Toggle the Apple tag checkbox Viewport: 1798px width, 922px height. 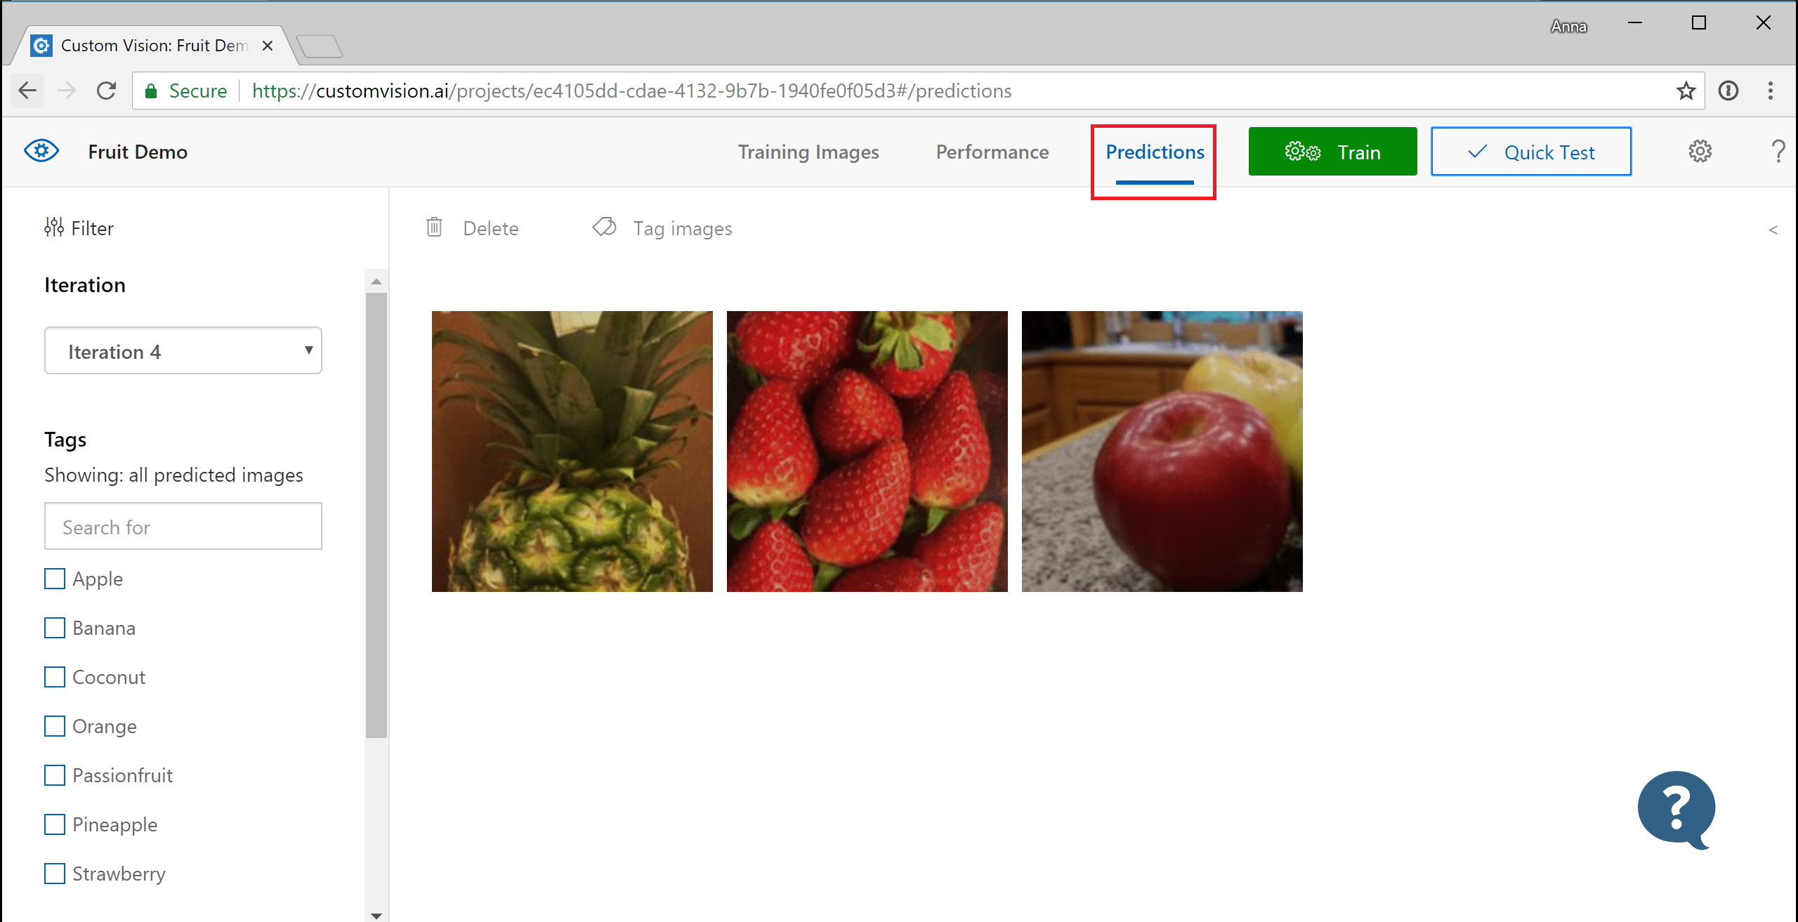coord(55,577)
